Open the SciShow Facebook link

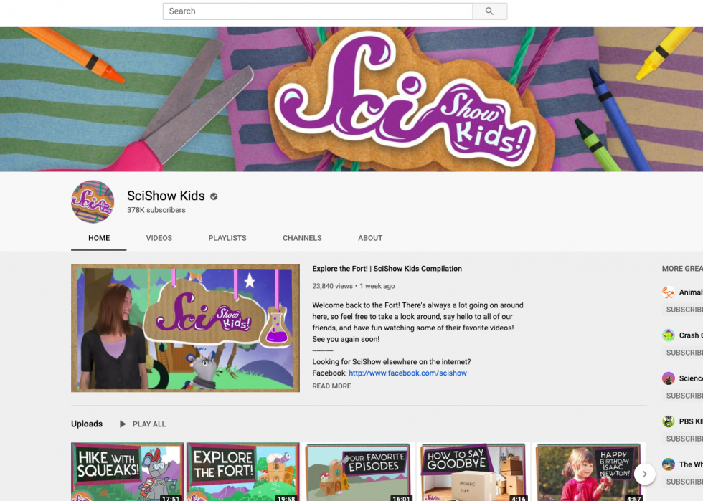407,373
